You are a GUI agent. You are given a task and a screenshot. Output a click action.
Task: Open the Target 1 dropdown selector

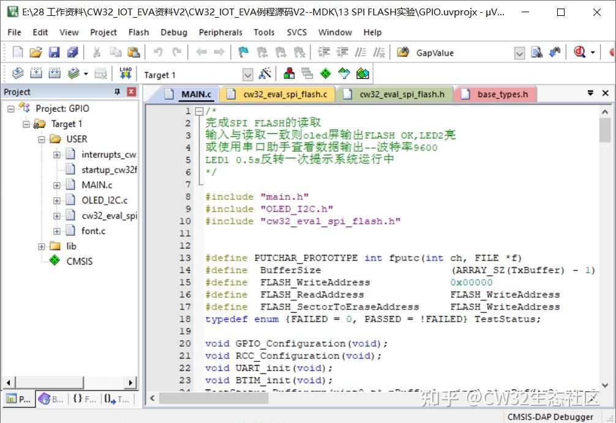tap(247, 75)
